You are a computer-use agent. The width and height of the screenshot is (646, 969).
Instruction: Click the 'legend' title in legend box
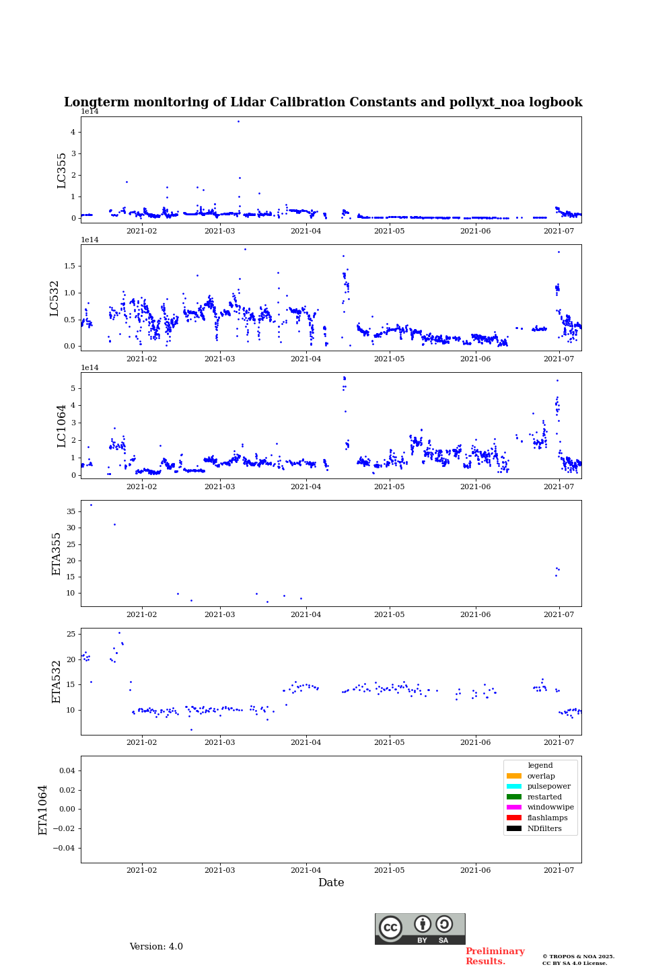click(540, 766)
